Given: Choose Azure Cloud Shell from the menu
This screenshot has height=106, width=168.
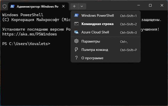Looking at the screenshot, I should [x=95, y=32].
